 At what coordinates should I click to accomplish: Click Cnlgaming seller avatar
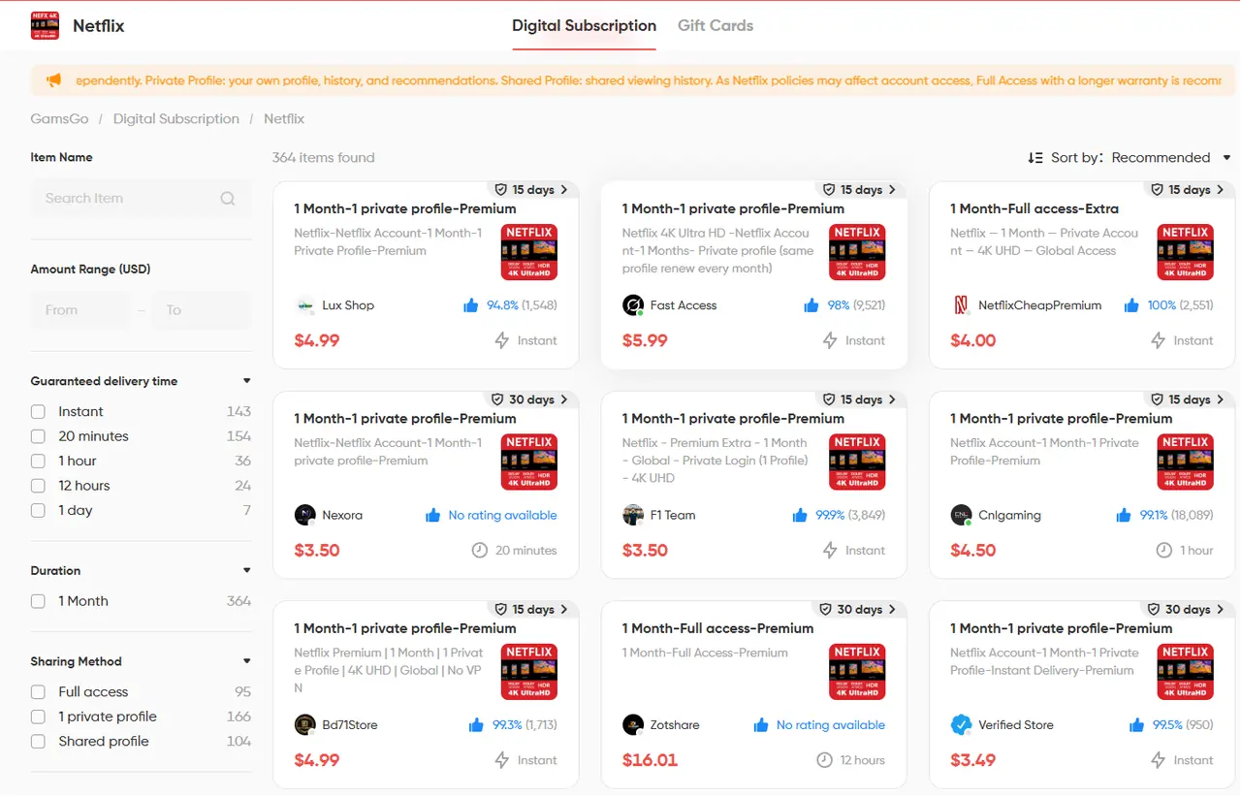(961, 515)
